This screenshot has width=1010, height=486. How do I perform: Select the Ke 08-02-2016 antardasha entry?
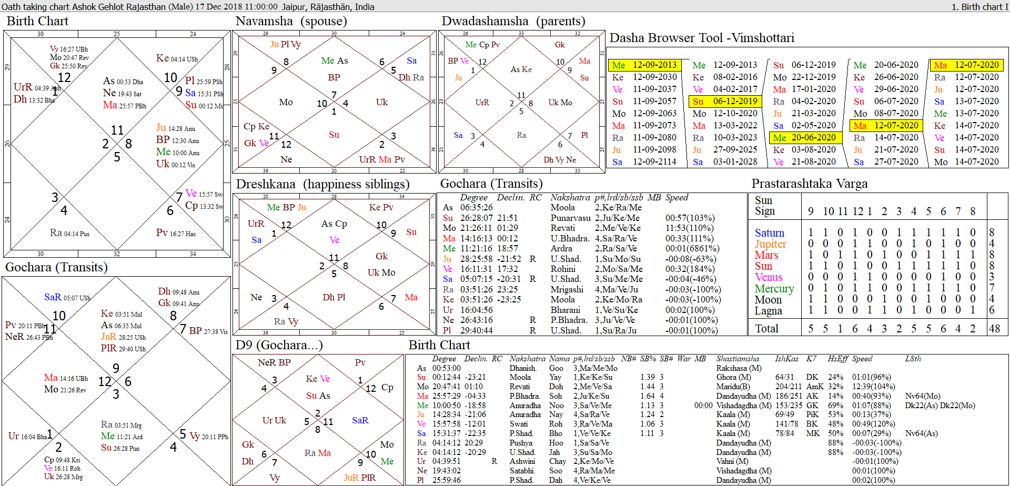725,77
